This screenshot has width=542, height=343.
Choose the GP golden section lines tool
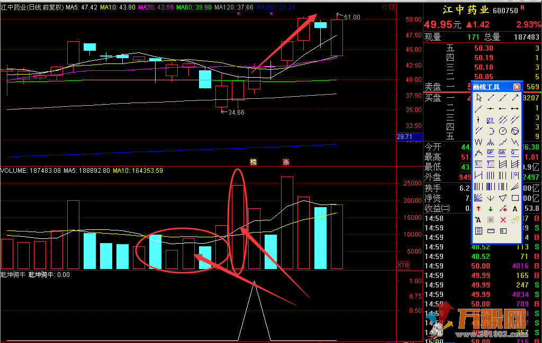click(491, 153)
